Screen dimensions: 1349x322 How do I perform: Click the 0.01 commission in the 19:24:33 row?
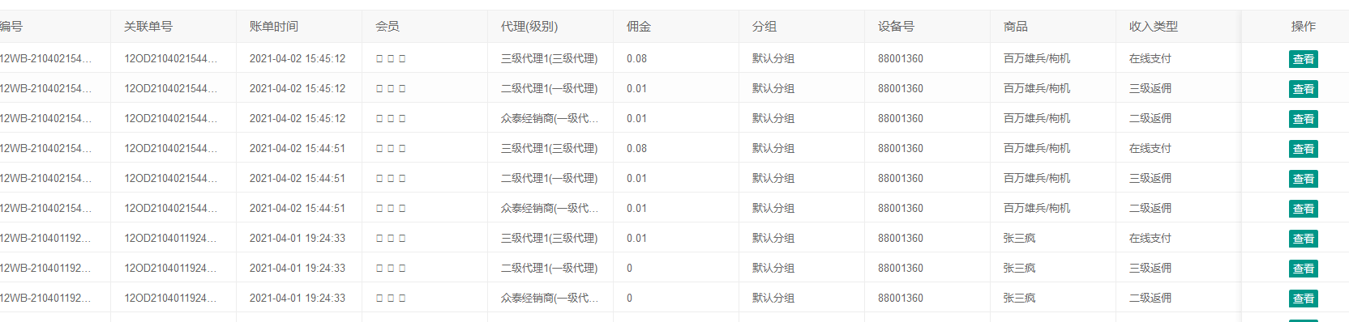[636, 239]
